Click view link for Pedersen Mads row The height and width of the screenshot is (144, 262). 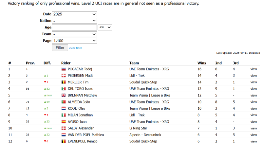(253, 76)
